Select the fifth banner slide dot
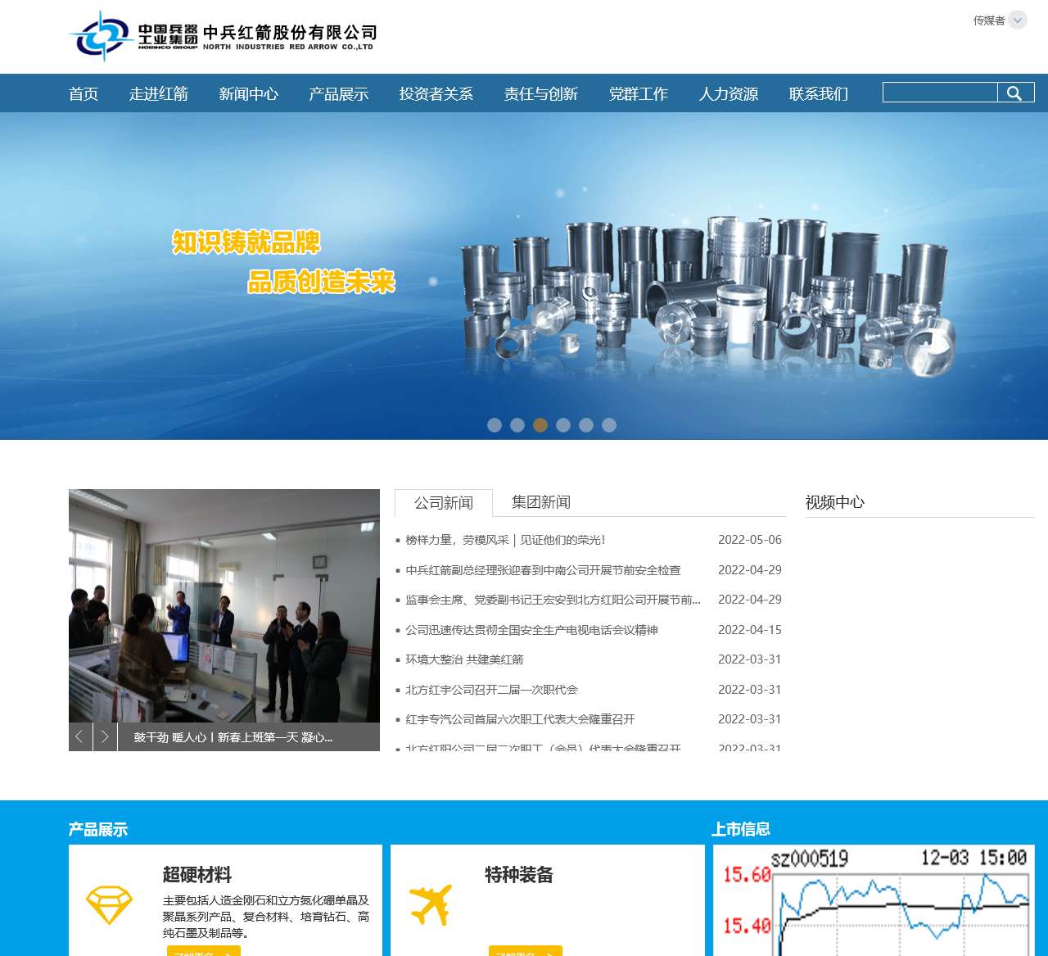Screen dimensions: 1048x956 point(586,424)
